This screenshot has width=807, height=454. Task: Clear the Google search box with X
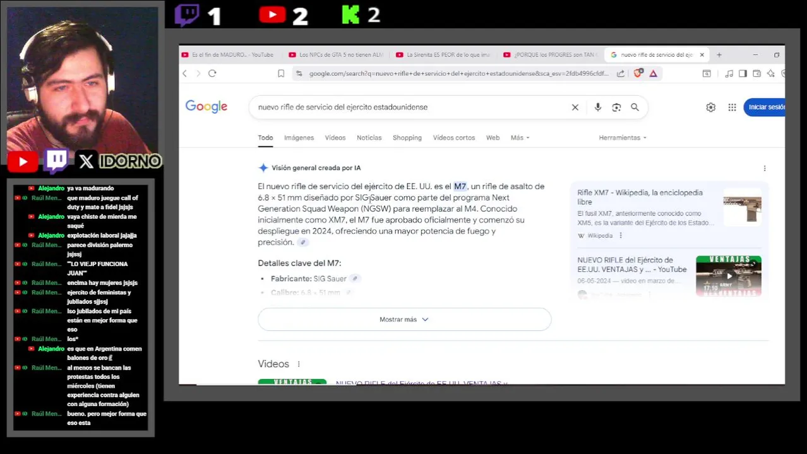[x=575, y=107]
